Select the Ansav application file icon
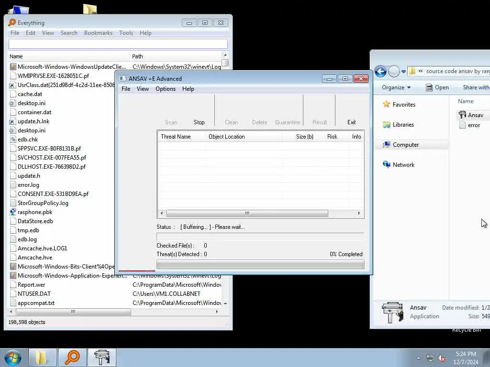The image size is (490, 367). click(x=462, y=115)
